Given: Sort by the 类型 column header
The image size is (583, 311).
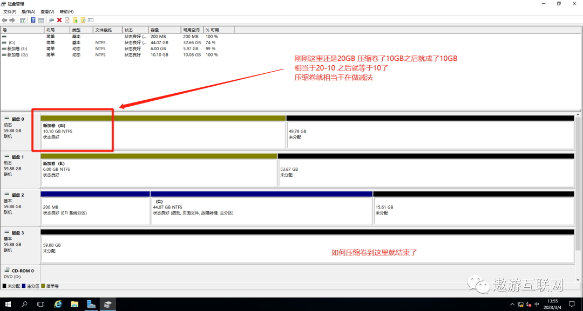Looking at the screenshot, I should pos(81,30).
